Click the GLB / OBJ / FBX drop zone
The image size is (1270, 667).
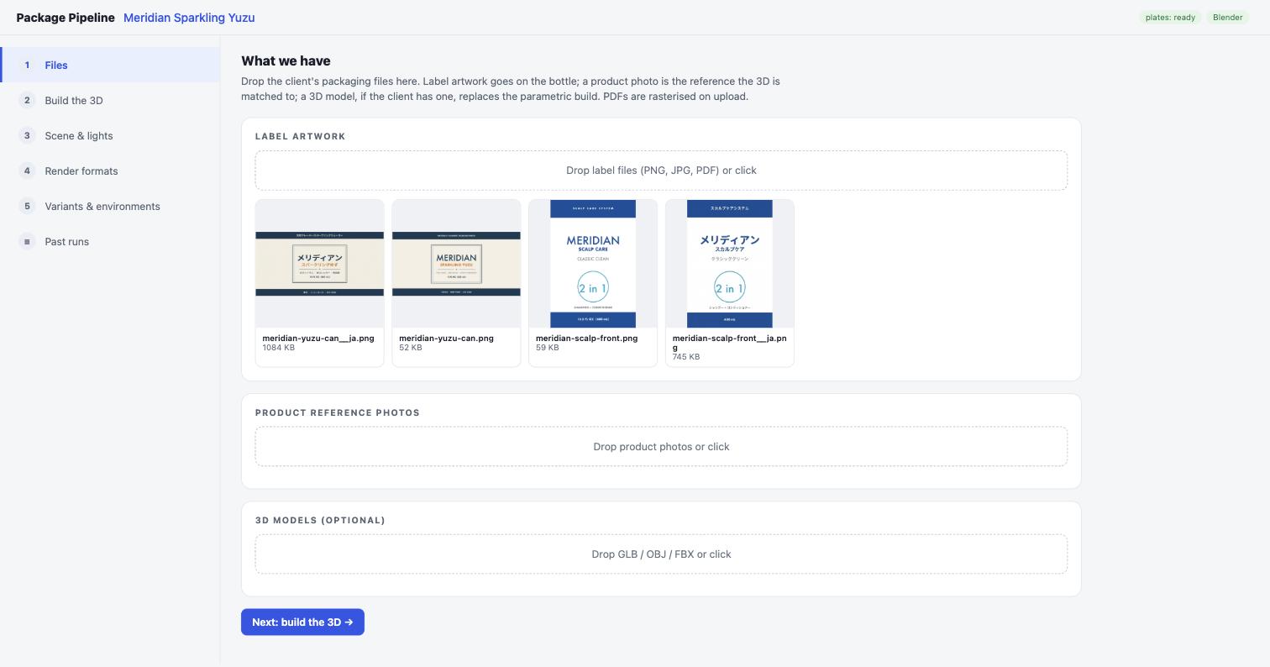661,554
